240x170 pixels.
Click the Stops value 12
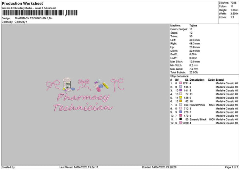(191, 33)
